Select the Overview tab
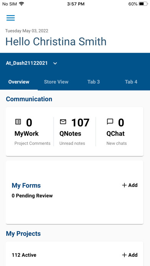Image resolution: width=150 pixels, height=266 pixels. click(19, 82)
